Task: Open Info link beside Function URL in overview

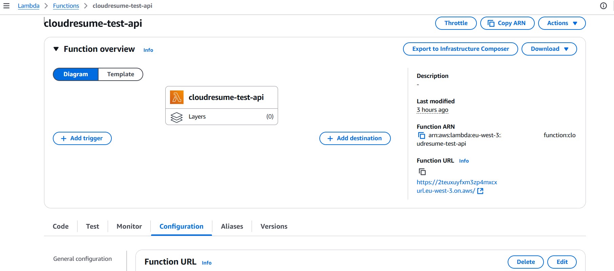Action: point(464,161)
